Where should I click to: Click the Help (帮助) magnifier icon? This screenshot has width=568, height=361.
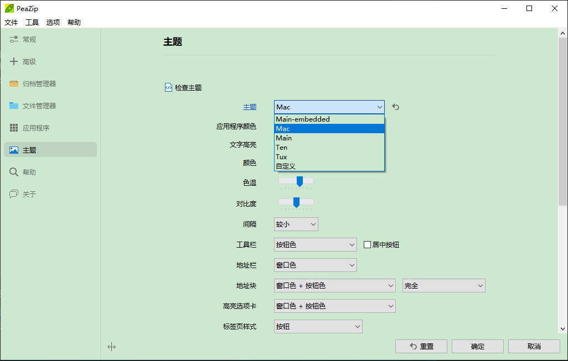tap(14, 172)
